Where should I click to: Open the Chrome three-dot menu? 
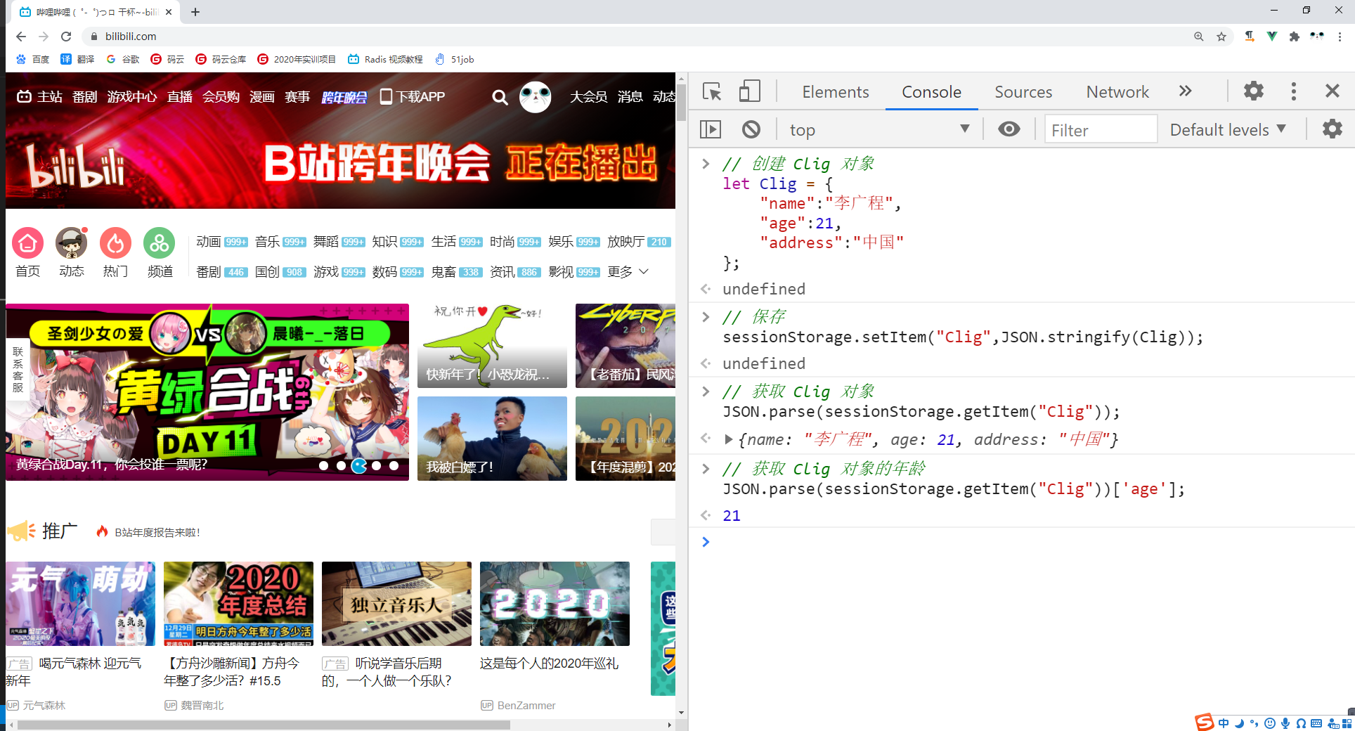point(1340,37)
